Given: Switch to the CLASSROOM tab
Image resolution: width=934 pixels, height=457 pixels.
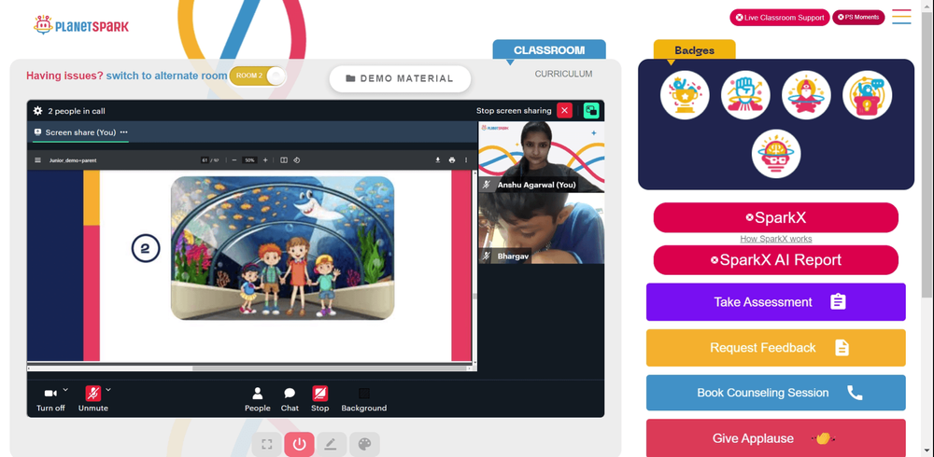Looking at the screenshot, I should coord(549,50).
